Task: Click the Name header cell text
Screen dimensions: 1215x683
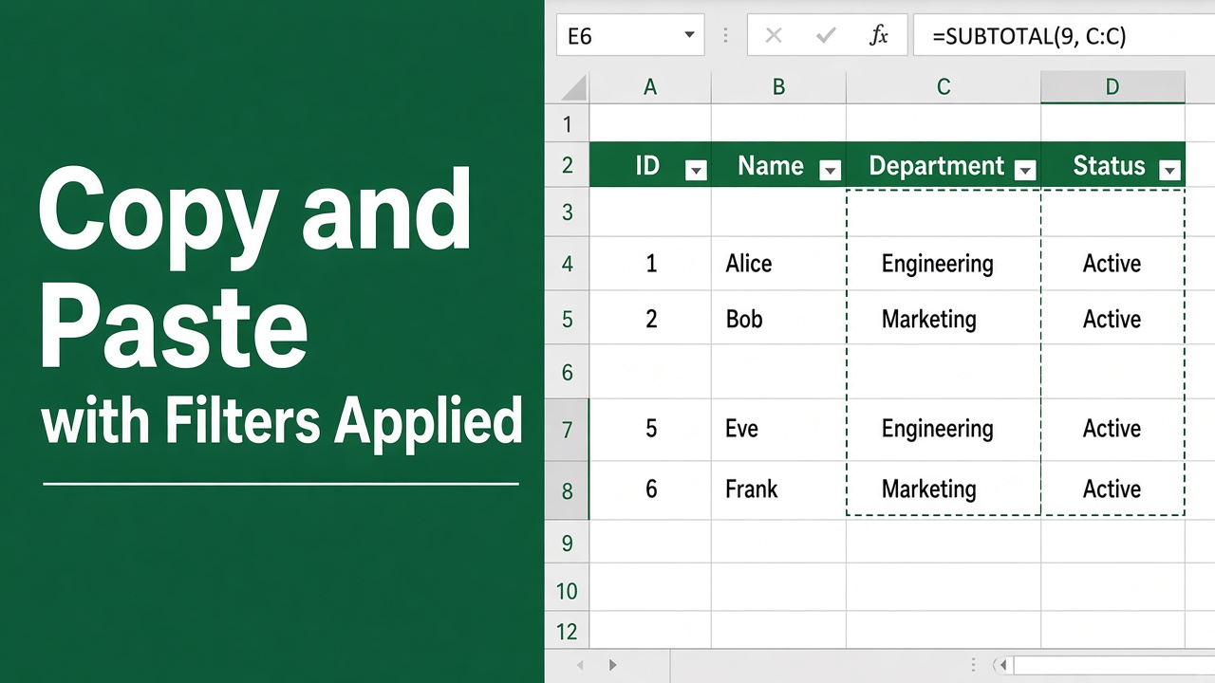Action: [770, 166]
